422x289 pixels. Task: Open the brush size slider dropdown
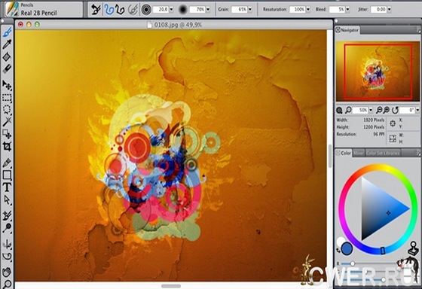coord(172,10)
